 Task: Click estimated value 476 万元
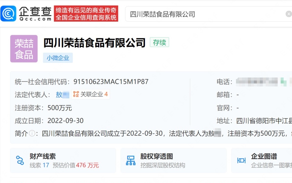[87, 165]
